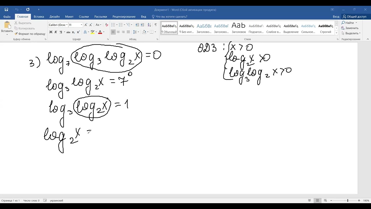Viewport: 371px width, 209px height.
Task: Open the Файл tab
Action: click(x=7, y=17)
